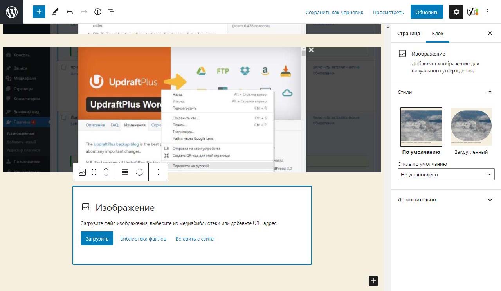Click the WordPress logo button
This screenshot has height=291, width=501.
click(12, 12)
